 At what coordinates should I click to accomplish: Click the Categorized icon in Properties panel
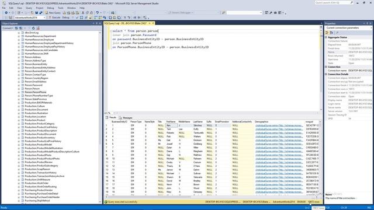(x=327, y=33)
